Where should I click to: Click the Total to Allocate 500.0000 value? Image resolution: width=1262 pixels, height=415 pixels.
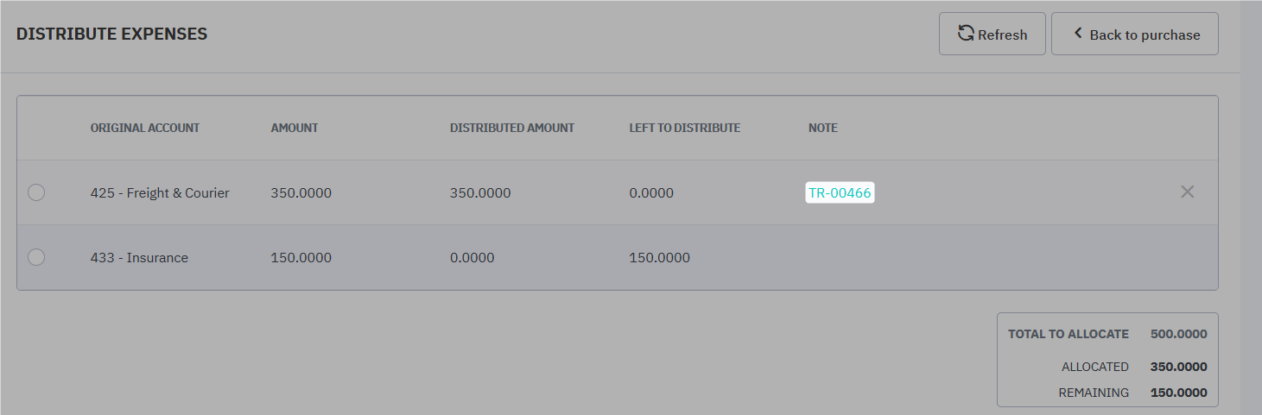(x=1179, y=334)
